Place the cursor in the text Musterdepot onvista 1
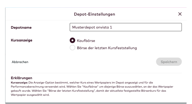The height and width of the screenshot is (104, 192). [x=92, y=27]
